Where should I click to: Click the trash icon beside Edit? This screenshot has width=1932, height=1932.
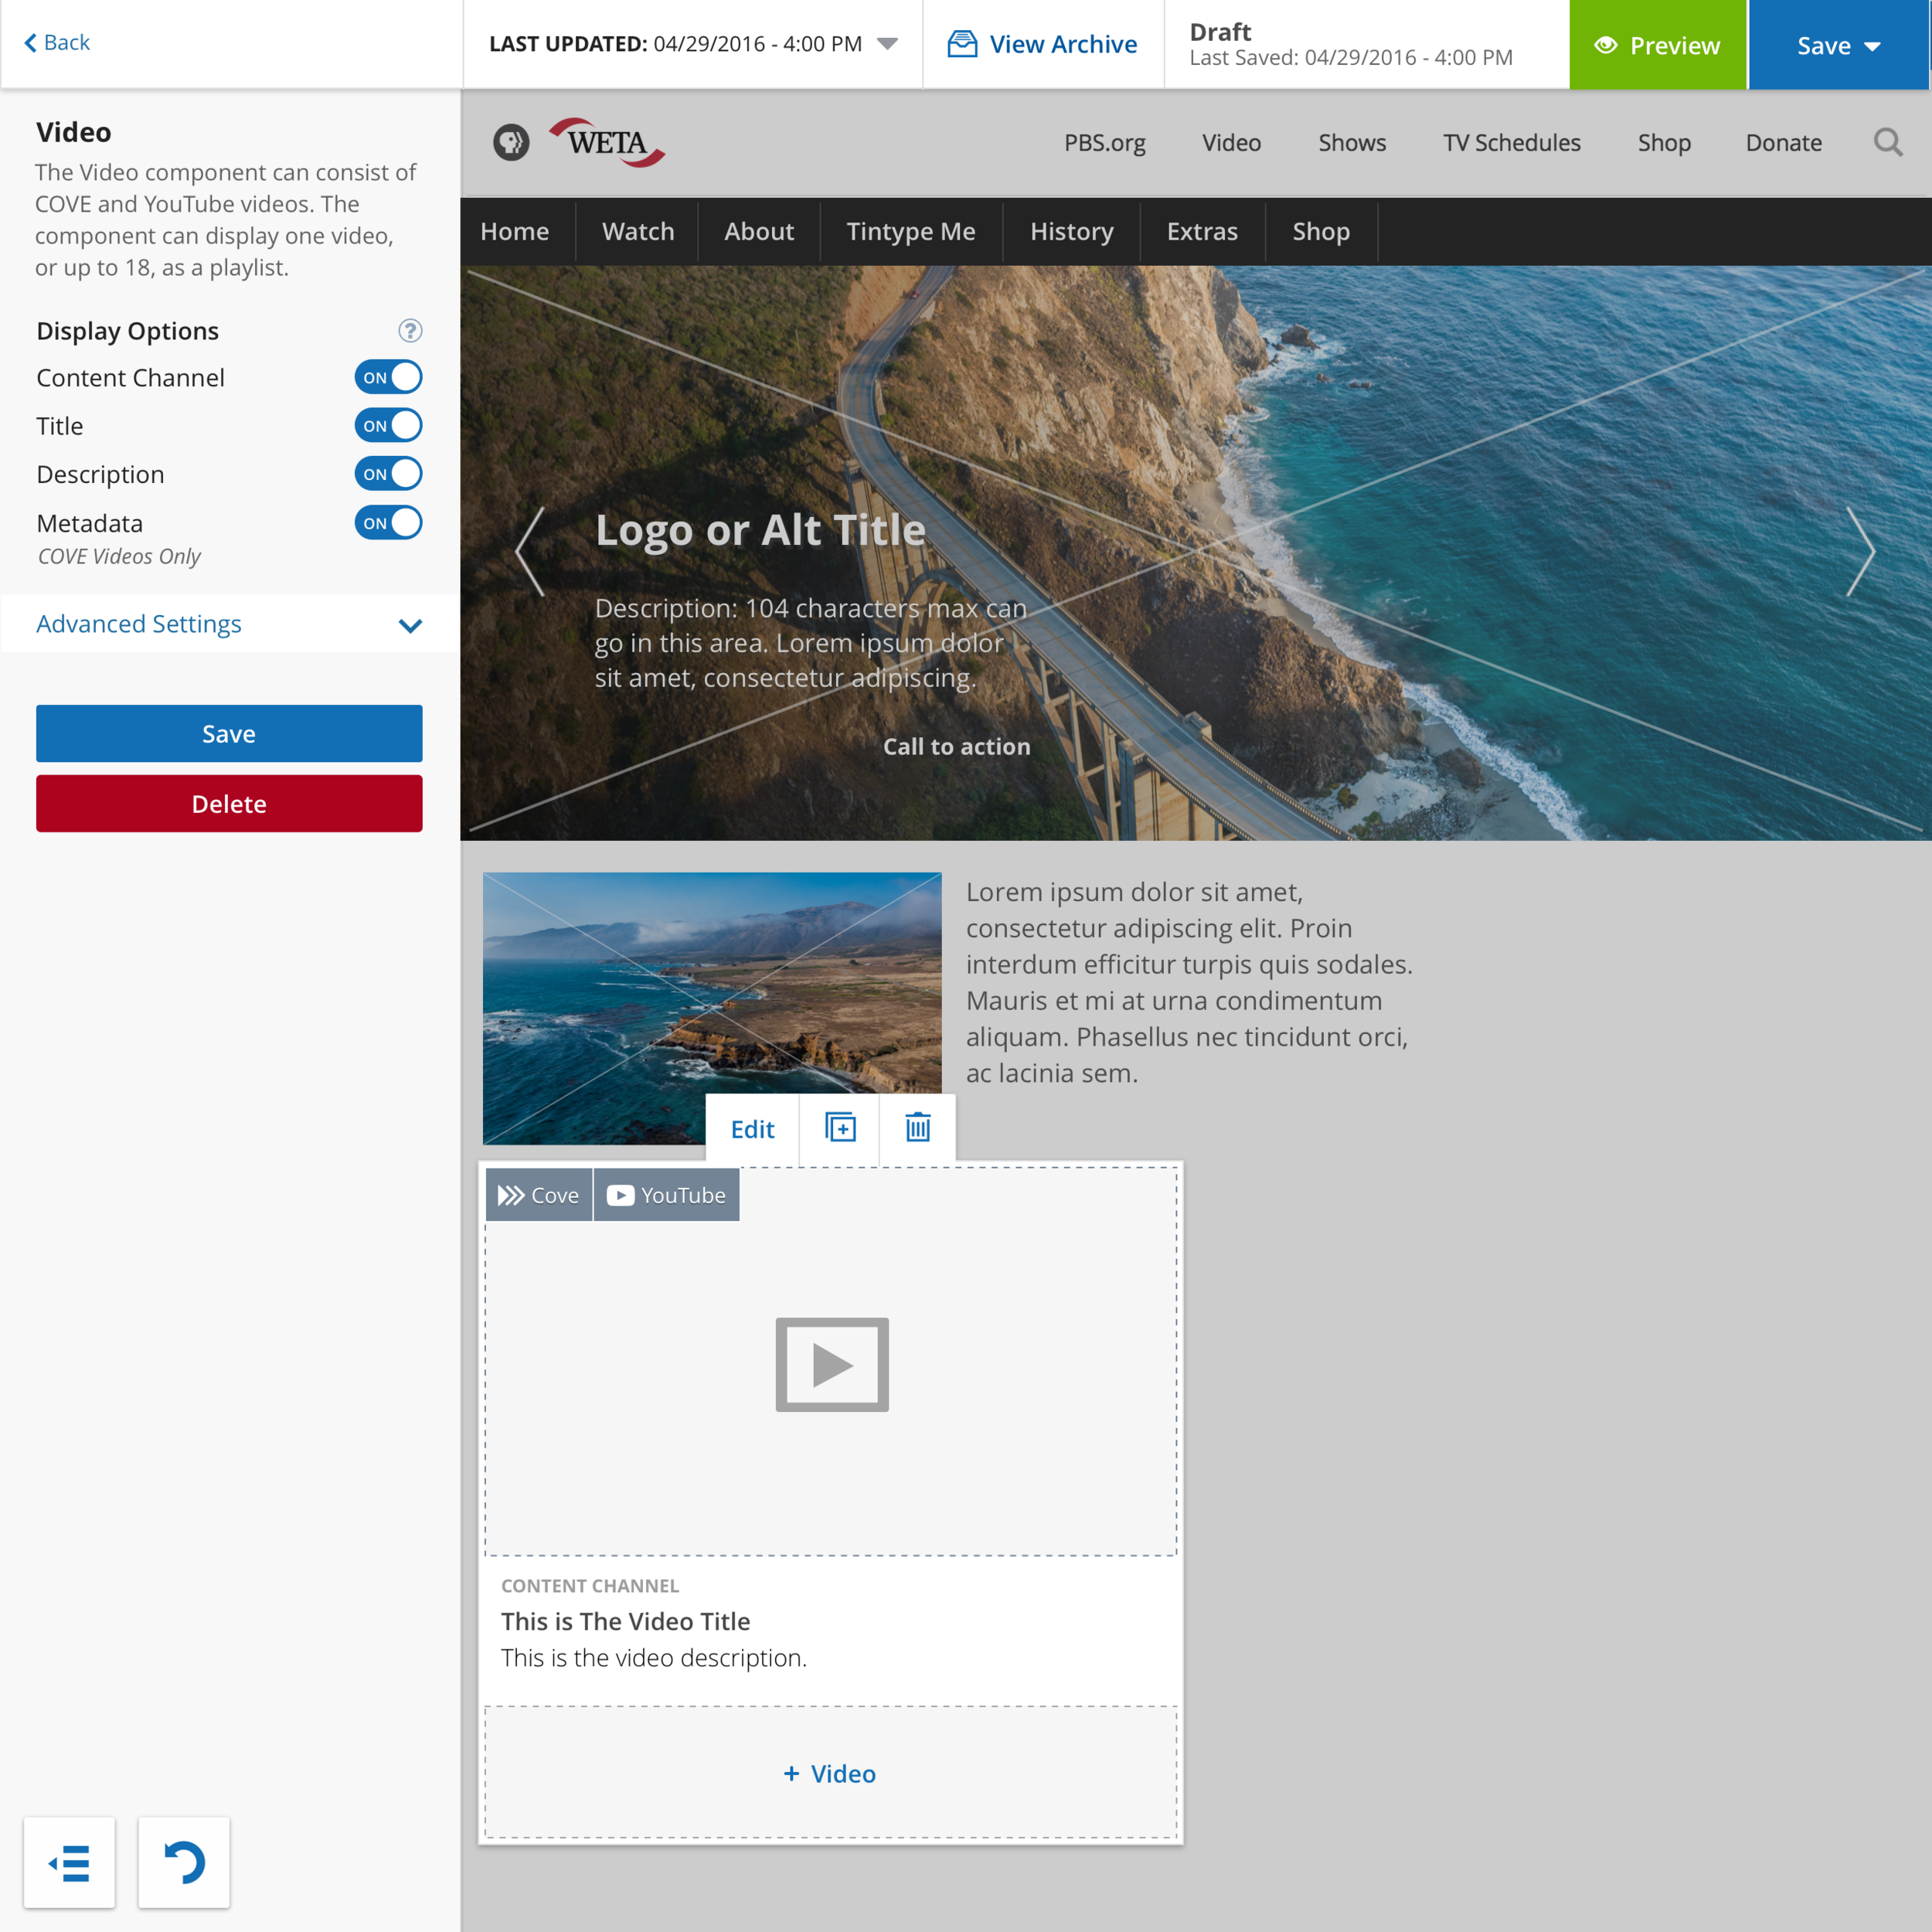click(x=917, y=1128)
